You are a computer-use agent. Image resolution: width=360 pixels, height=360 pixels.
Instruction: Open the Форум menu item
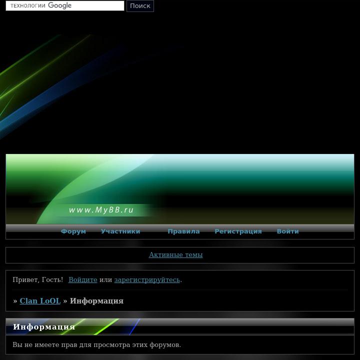pyautogui.click(x=73, y=231)
